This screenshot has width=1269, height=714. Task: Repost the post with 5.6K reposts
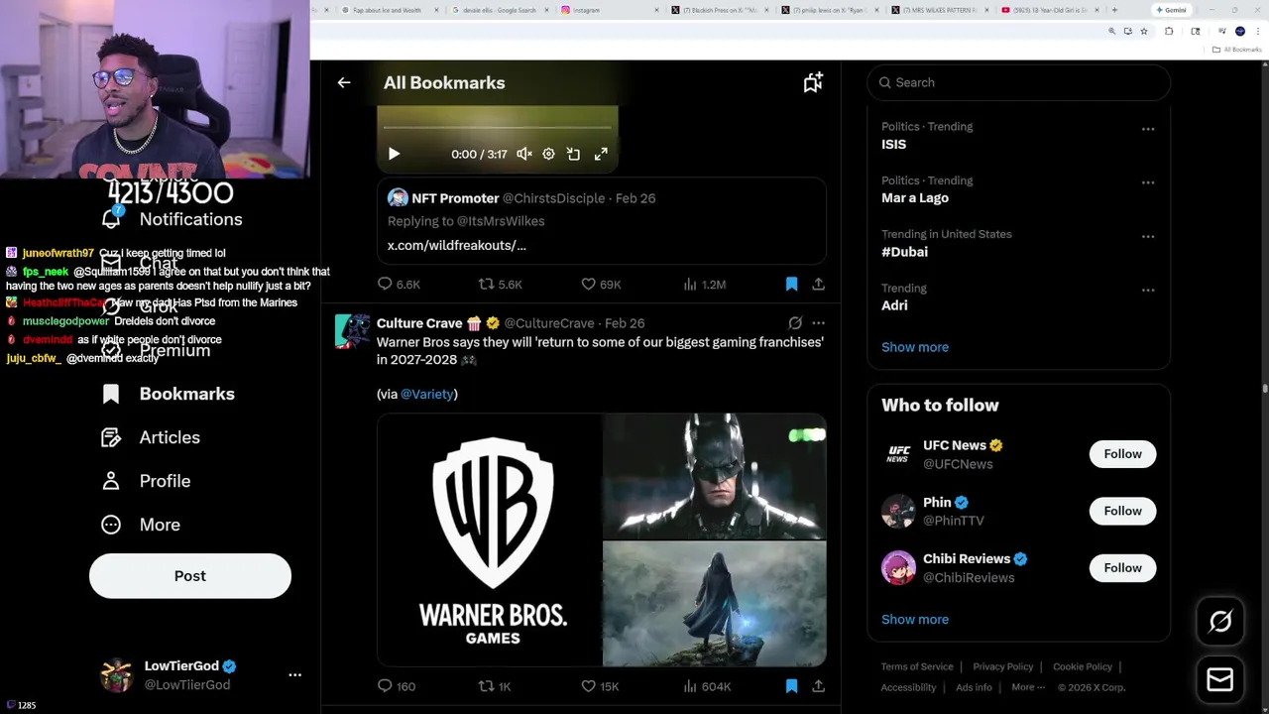500,285
